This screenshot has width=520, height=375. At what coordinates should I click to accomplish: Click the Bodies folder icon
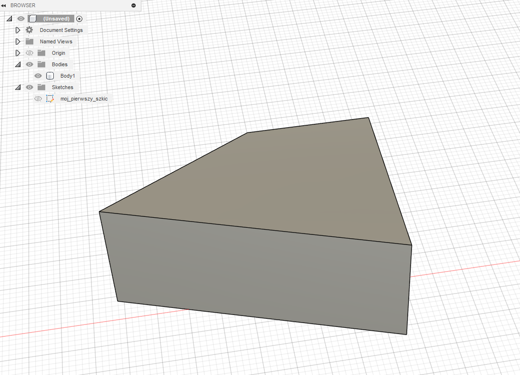pos(41,64)
